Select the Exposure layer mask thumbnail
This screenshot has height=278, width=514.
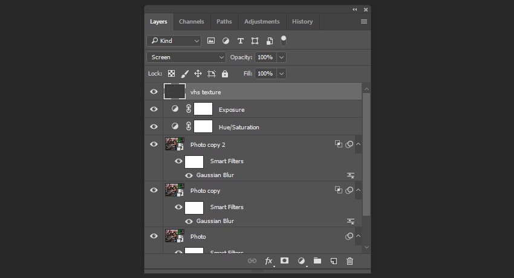click(203, 109)
